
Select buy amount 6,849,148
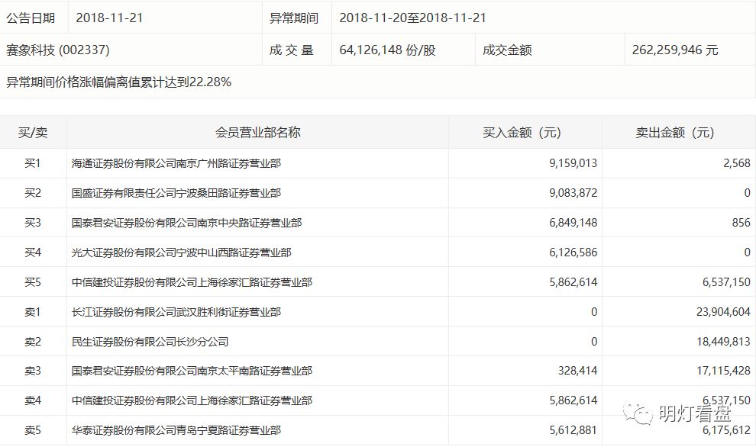(x=573, y=223)
